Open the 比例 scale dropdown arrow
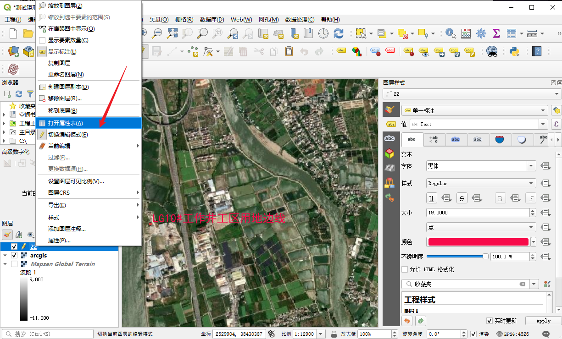This screenshot has height=339, width=562. (x=321, y=334)
